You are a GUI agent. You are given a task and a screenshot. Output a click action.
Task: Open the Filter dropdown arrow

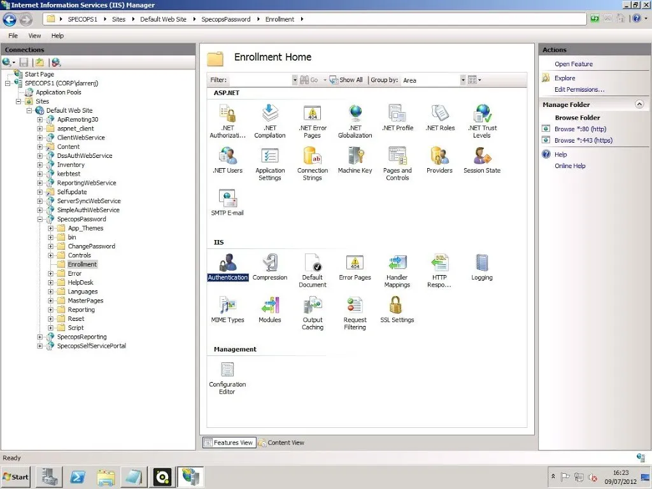click(x=294, y=80)
